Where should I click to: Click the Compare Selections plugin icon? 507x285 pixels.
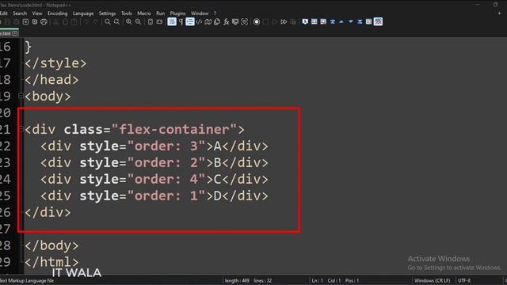click(323, 21)
